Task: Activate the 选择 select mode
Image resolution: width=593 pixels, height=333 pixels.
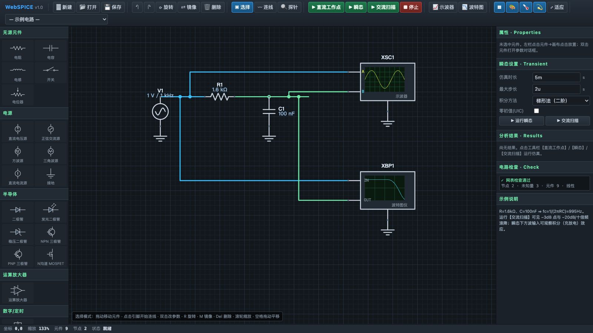Action: pyautogui.click(x=242, y=7)
